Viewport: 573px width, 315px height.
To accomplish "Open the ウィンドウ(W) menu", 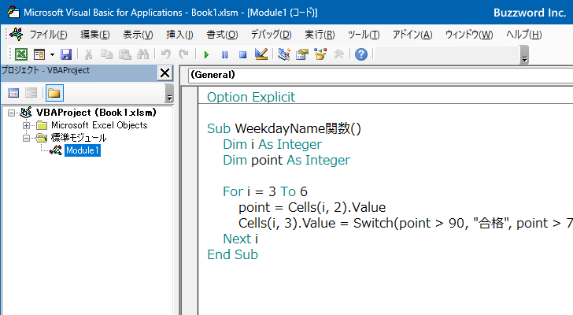I will [469, 35].
